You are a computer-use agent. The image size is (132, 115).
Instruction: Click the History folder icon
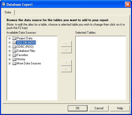coord(14,59)
